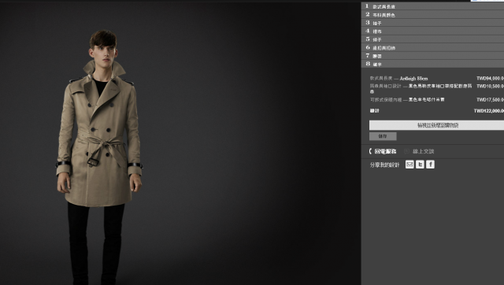504x285 pixels.
Task: Click the trench coat model preview image
Action: [x=100, y=157]
